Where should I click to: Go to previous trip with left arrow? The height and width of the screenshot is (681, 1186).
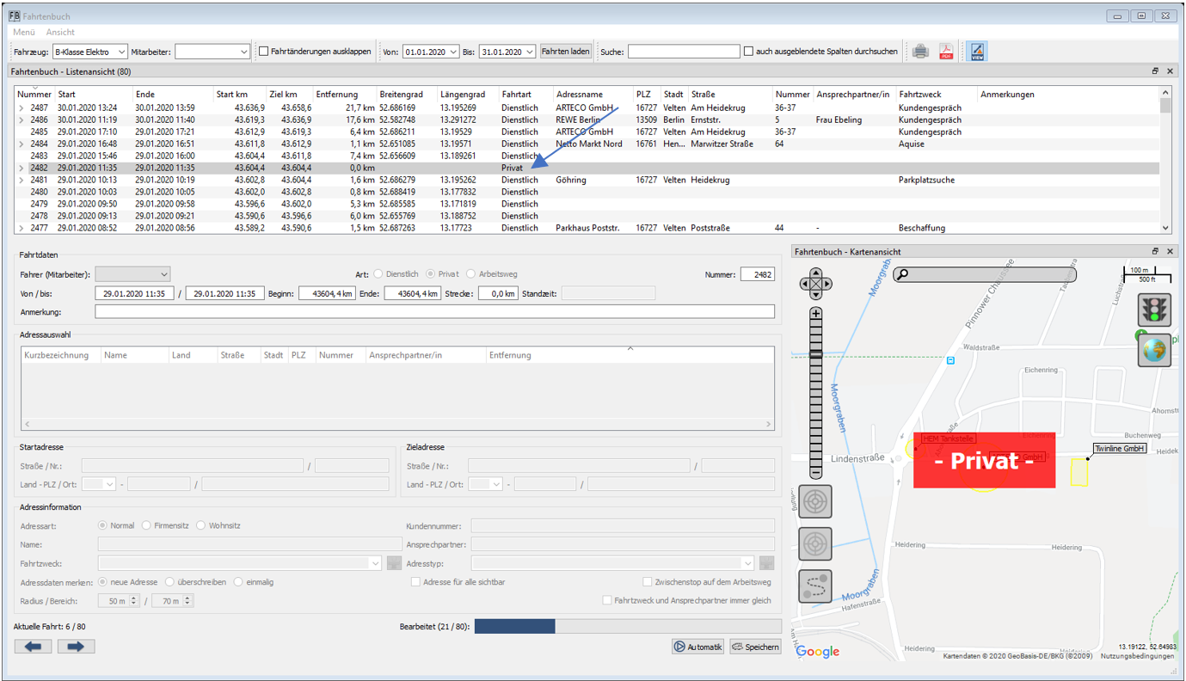point(33,647)
